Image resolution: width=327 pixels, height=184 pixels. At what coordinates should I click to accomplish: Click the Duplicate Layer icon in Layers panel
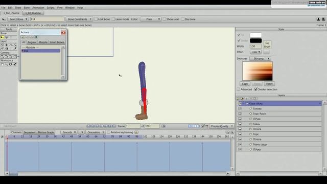(x=242, y=99)
